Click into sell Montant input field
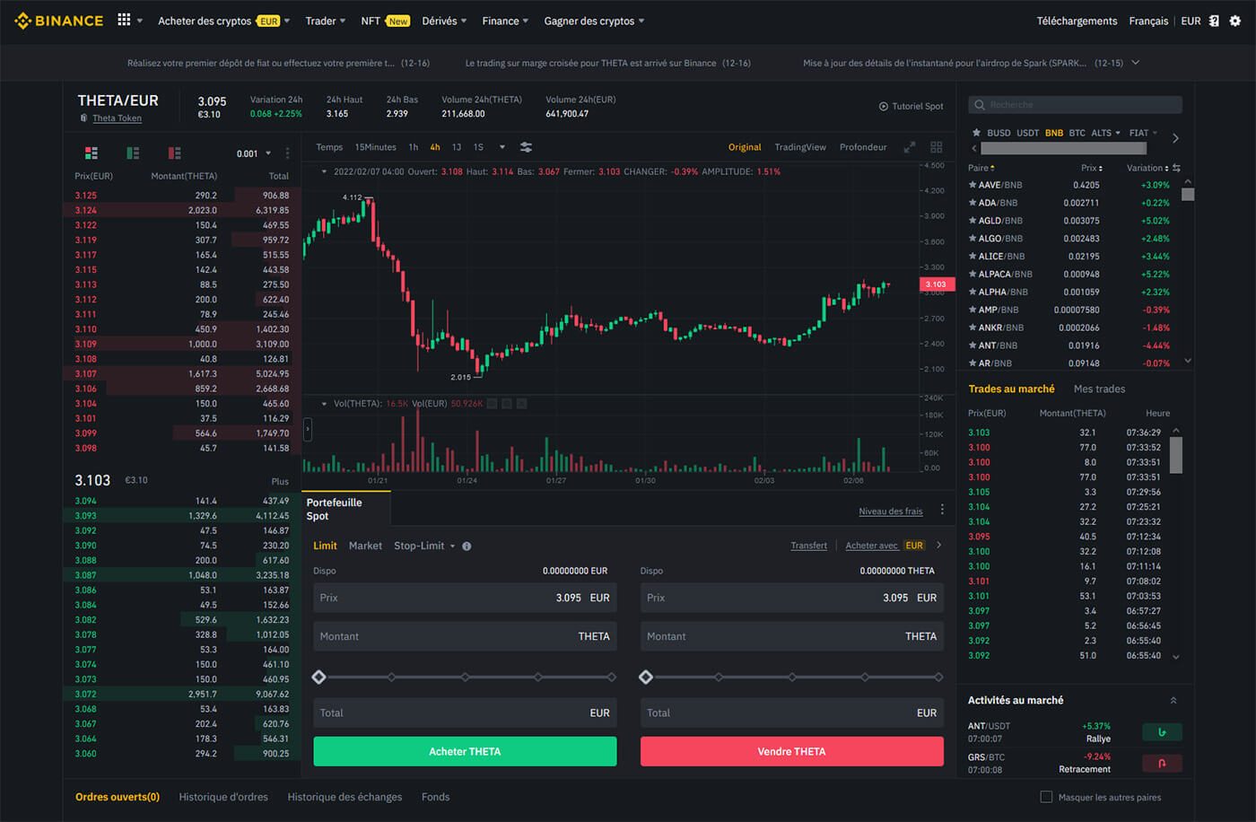The height and width of the screenshot is (822, 1256). 792,636
